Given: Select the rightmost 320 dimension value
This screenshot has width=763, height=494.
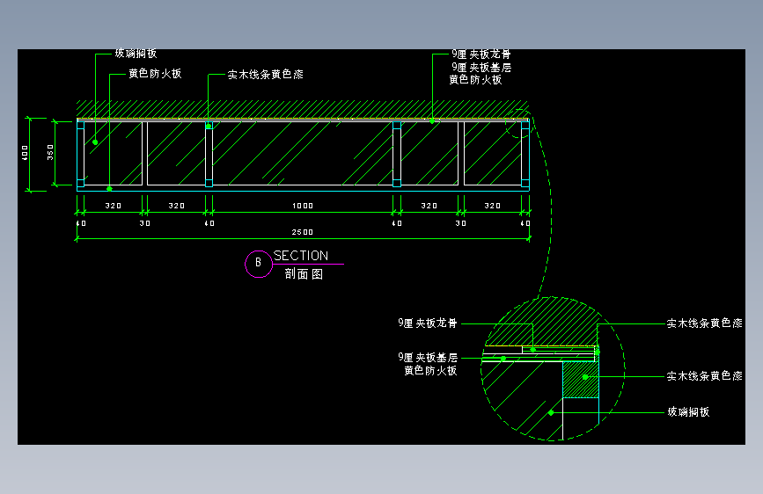Looking at the screenshot, I should tap(493, 206).
